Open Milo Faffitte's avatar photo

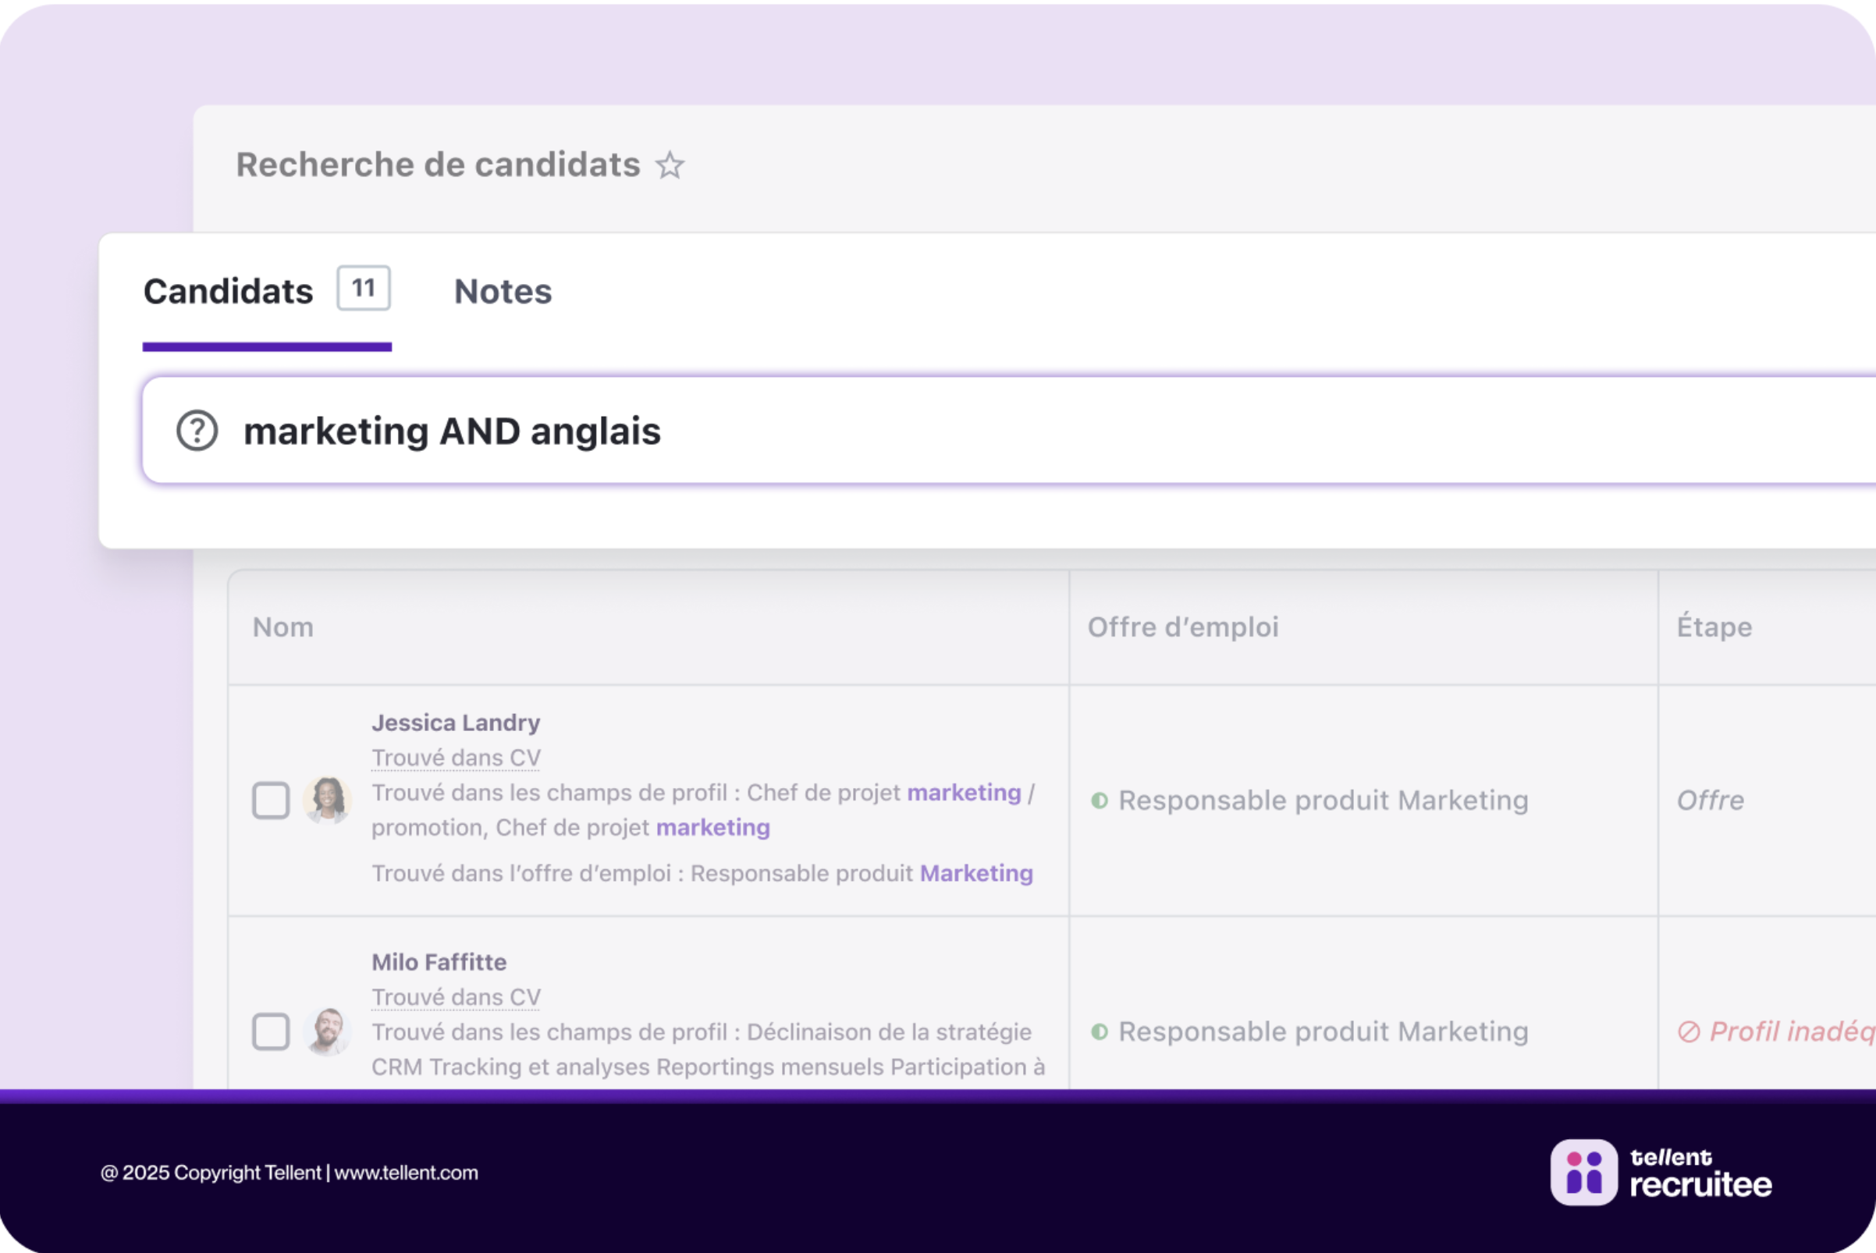327,1031
